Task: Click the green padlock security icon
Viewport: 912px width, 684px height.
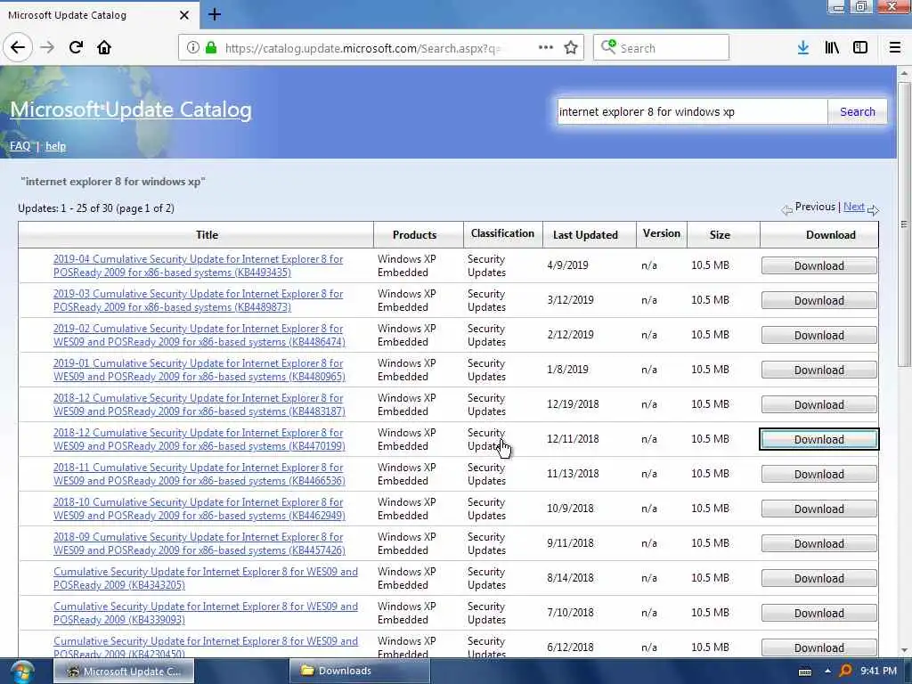Action: [211, 47]
